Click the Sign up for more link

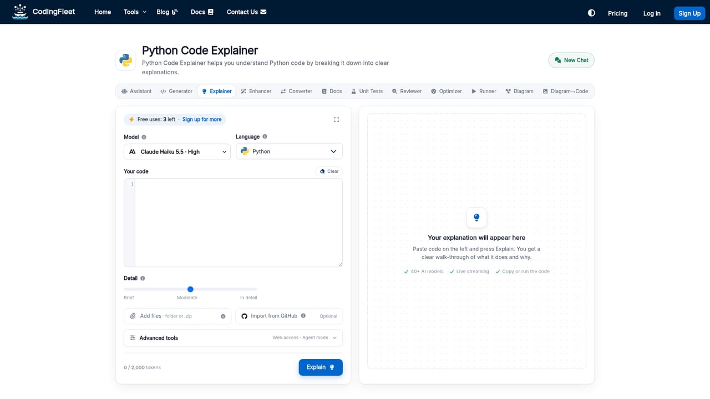(x=202, y=120)
